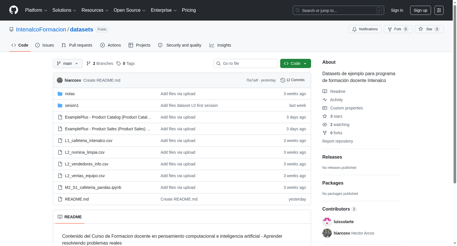
Task: Click the Sign up button
Action: click(420, 10)
